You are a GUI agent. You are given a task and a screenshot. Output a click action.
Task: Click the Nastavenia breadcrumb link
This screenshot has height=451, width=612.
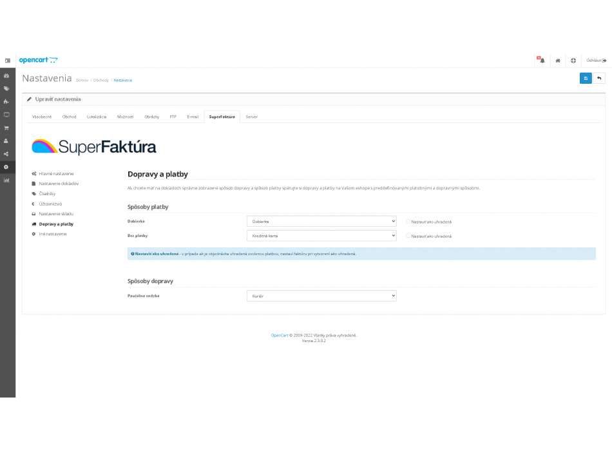[x=123, y=81]
